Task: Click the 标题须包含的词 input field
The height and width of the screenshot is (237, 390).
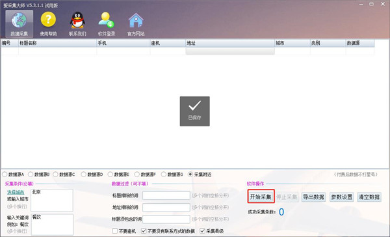Action: click(x=166, y=219)
